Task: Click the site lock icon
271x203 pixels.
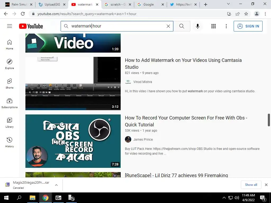Action: (x=33, y=14)
